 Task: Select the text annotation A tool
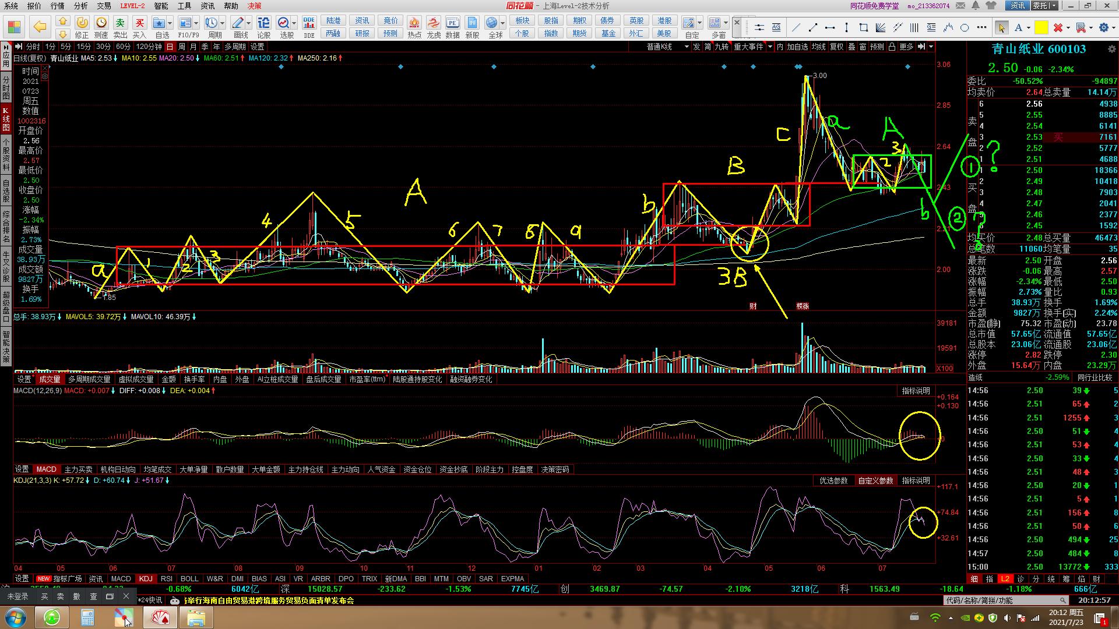1018,27
